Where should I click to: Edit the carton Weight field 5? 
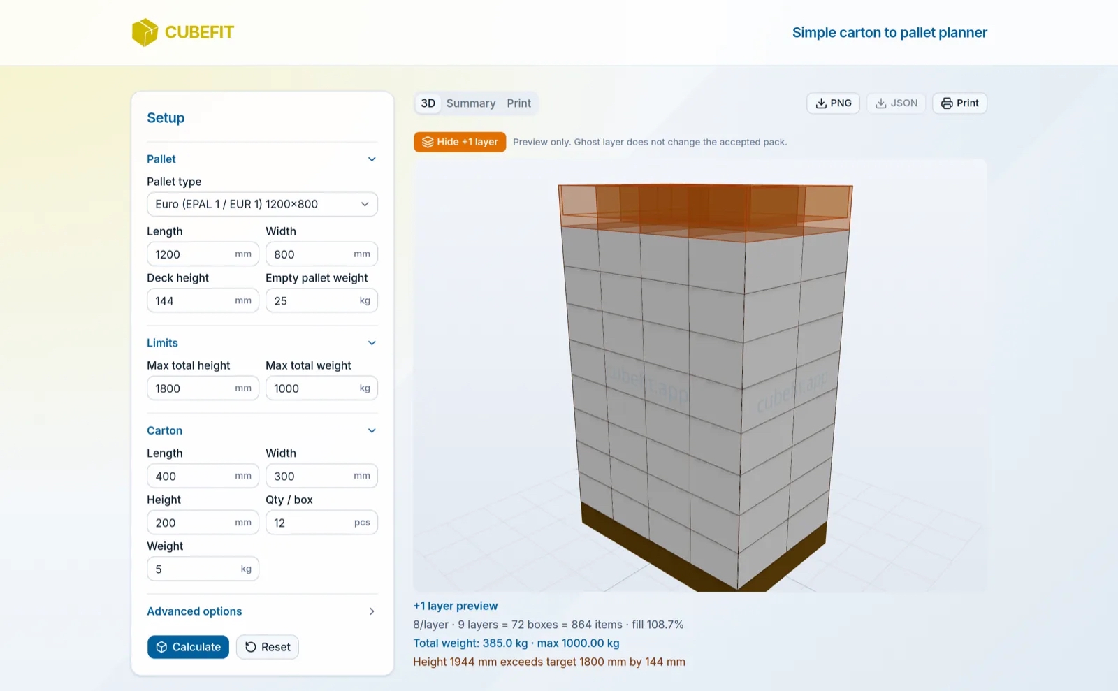(x=203, y=569)
